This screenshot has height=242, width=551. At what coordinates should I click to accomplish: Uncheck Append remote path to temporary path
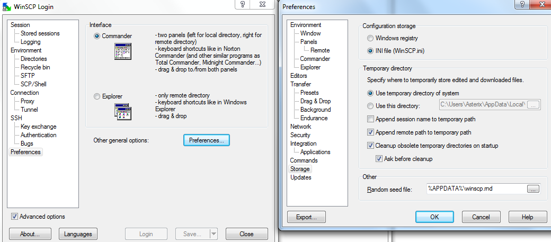click(x=370, y=132)
